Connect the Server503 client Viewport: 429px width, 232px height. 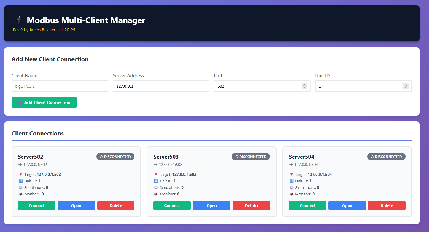(x=172, y=206)
